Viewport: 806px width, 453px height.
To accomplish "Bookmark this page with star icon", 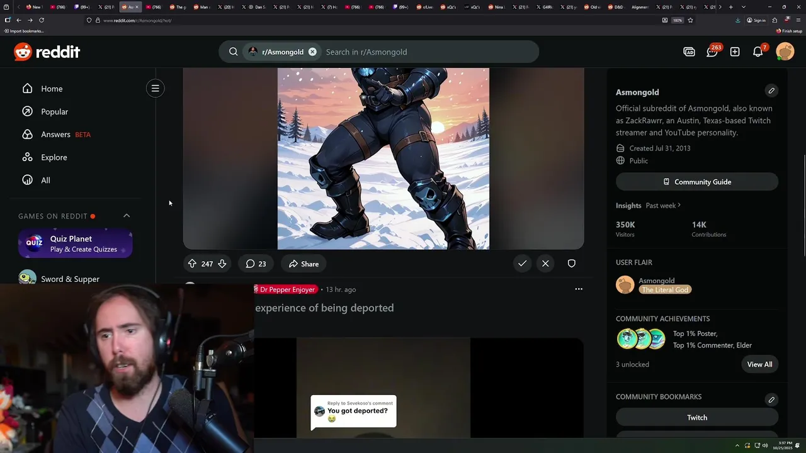I will point(690,20).
